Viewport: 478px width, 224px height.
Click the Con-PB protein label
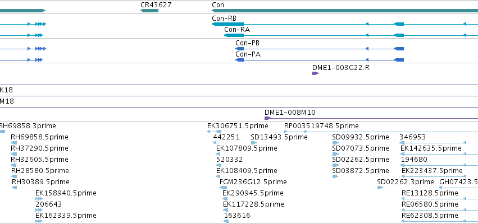click(248, 43)
